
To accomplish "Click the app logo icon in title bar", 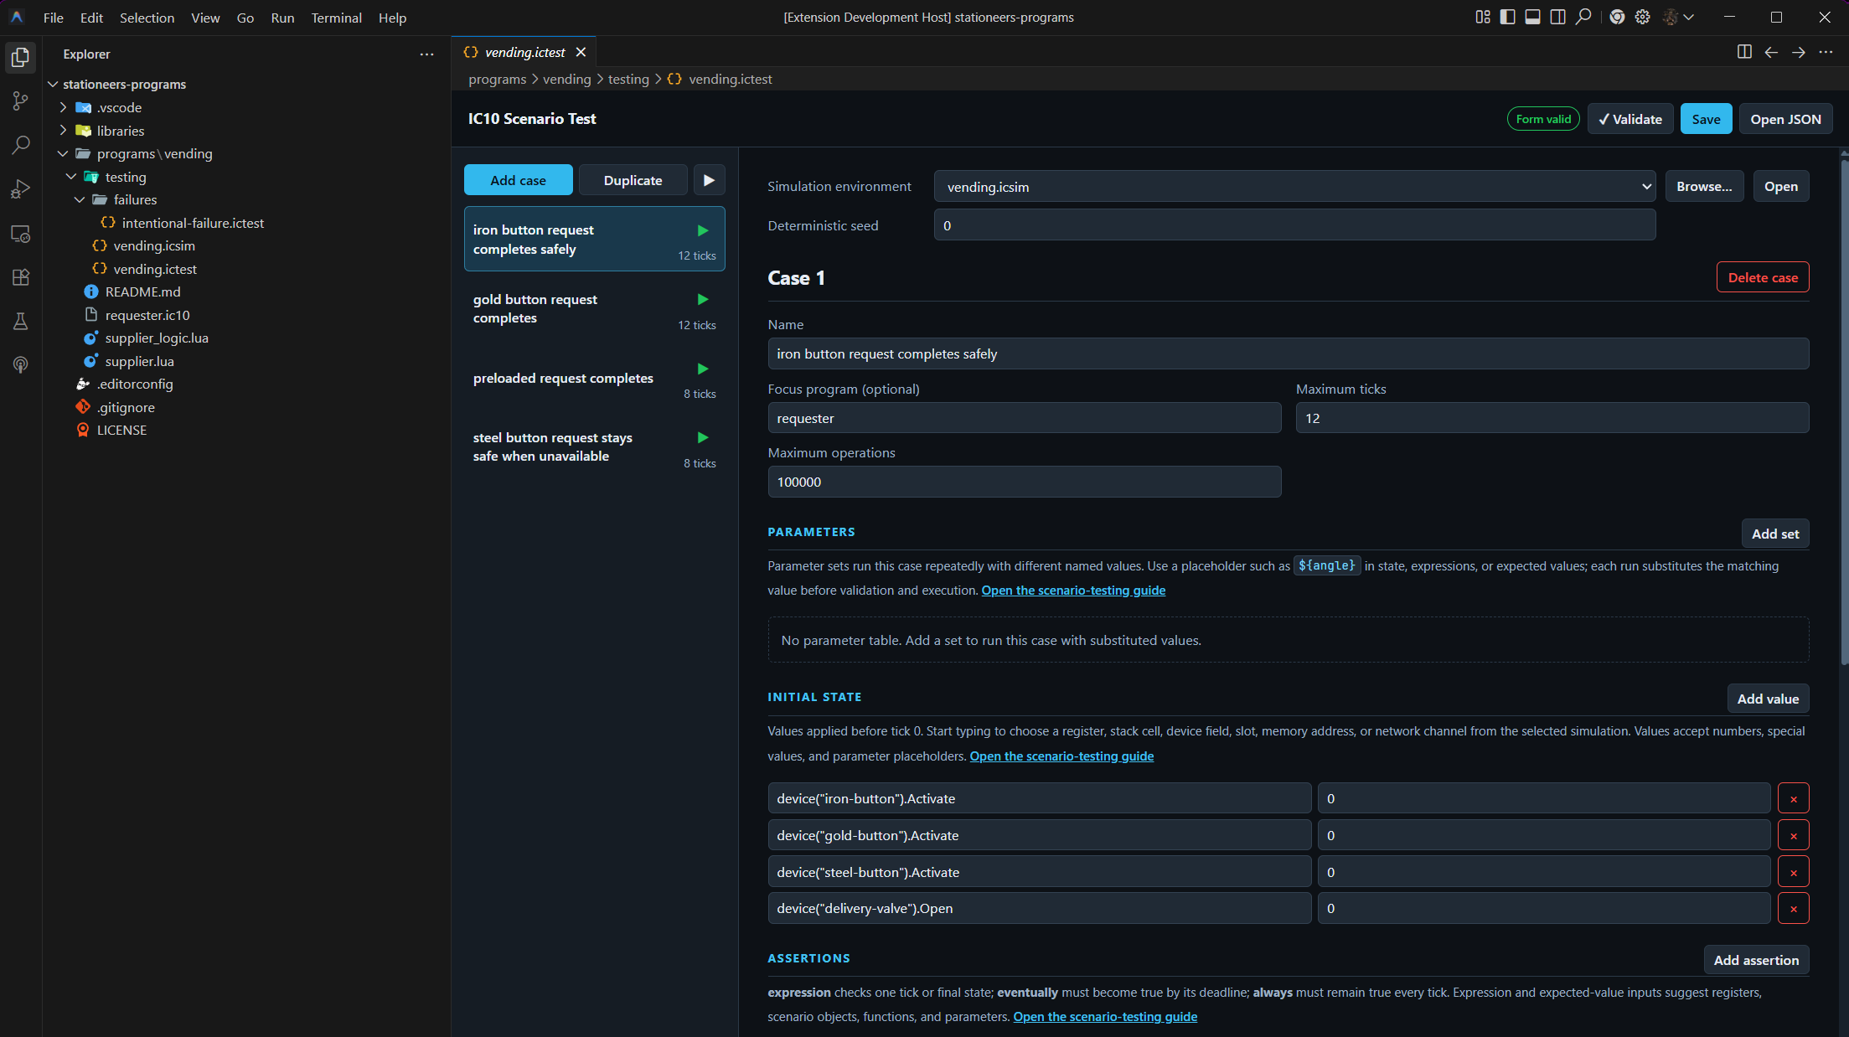I will click(16, 17).
